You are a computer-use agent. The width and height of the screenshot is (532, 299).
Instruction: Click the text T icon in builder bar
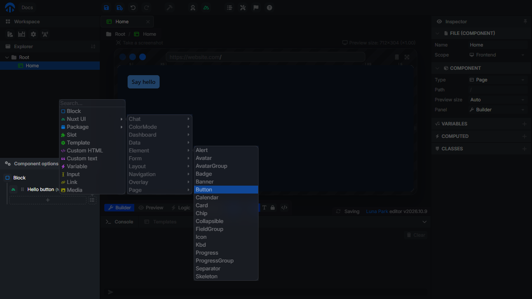click(x=264, y=208)
